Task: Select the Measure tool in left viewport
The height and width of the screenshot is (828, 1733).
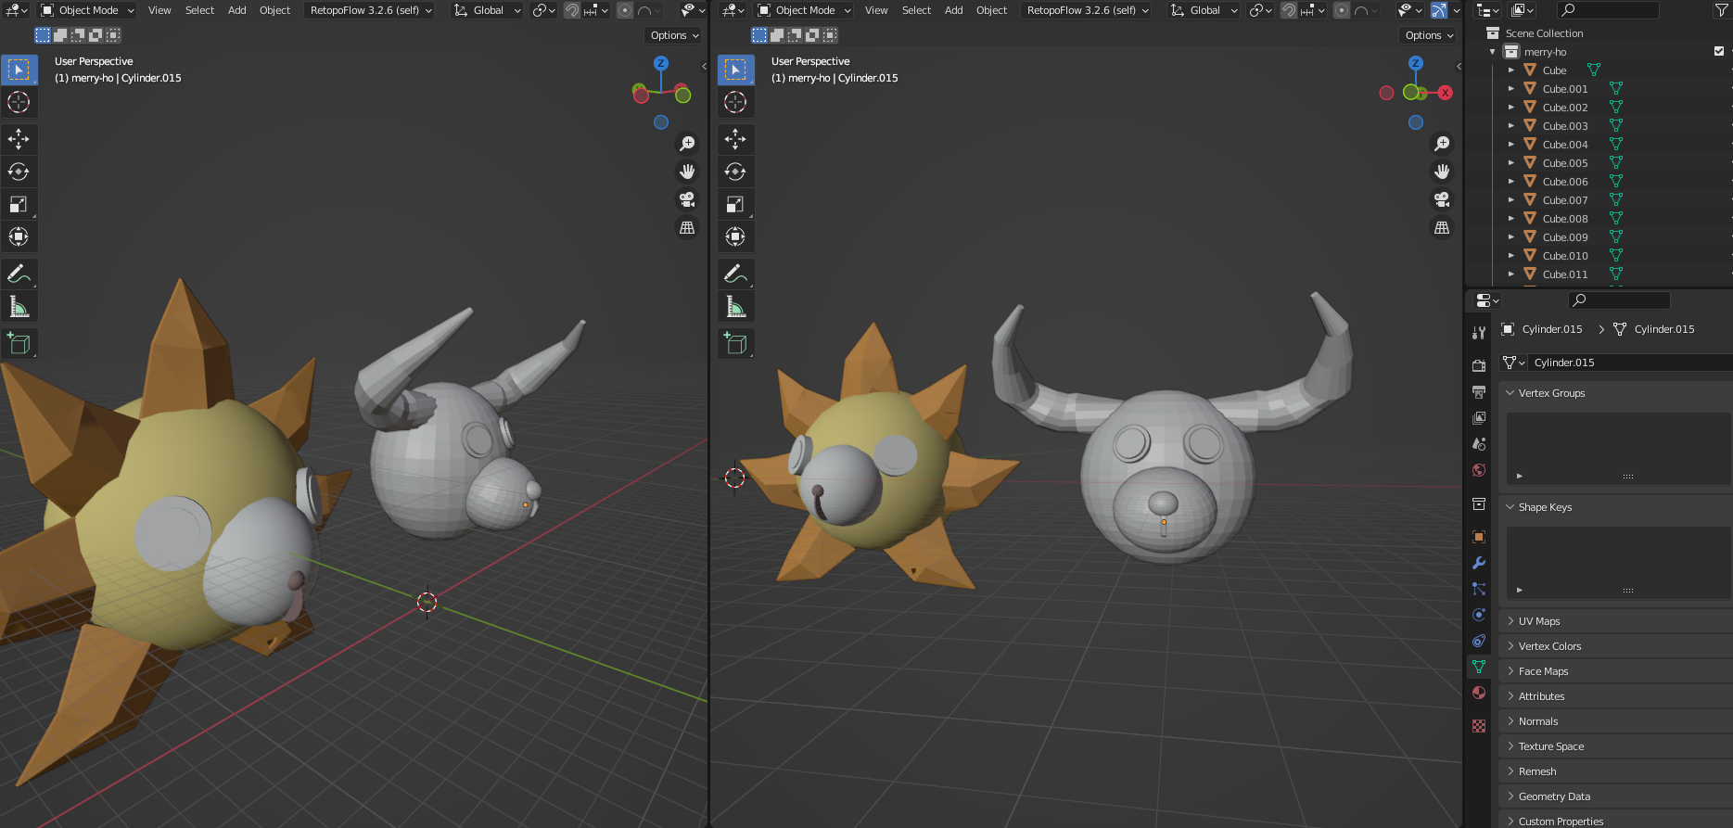Action: point(19,306)
